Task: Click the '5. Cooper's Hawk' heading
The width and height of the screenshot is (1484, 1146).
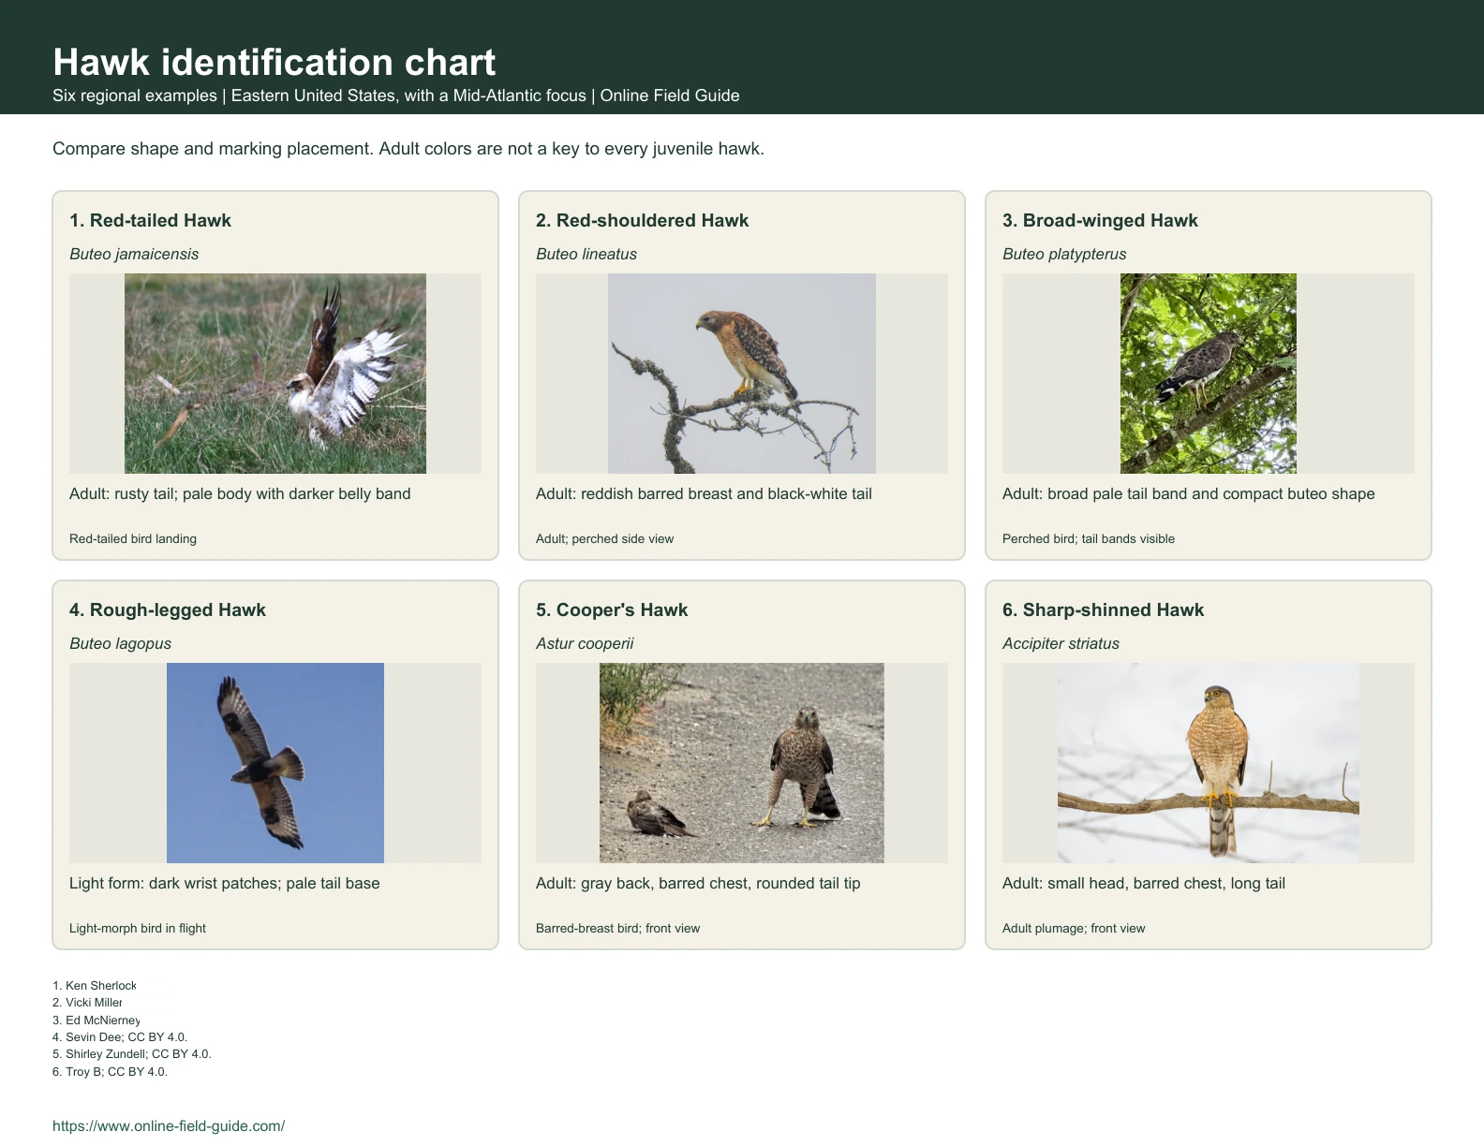Action: [612, 610]
